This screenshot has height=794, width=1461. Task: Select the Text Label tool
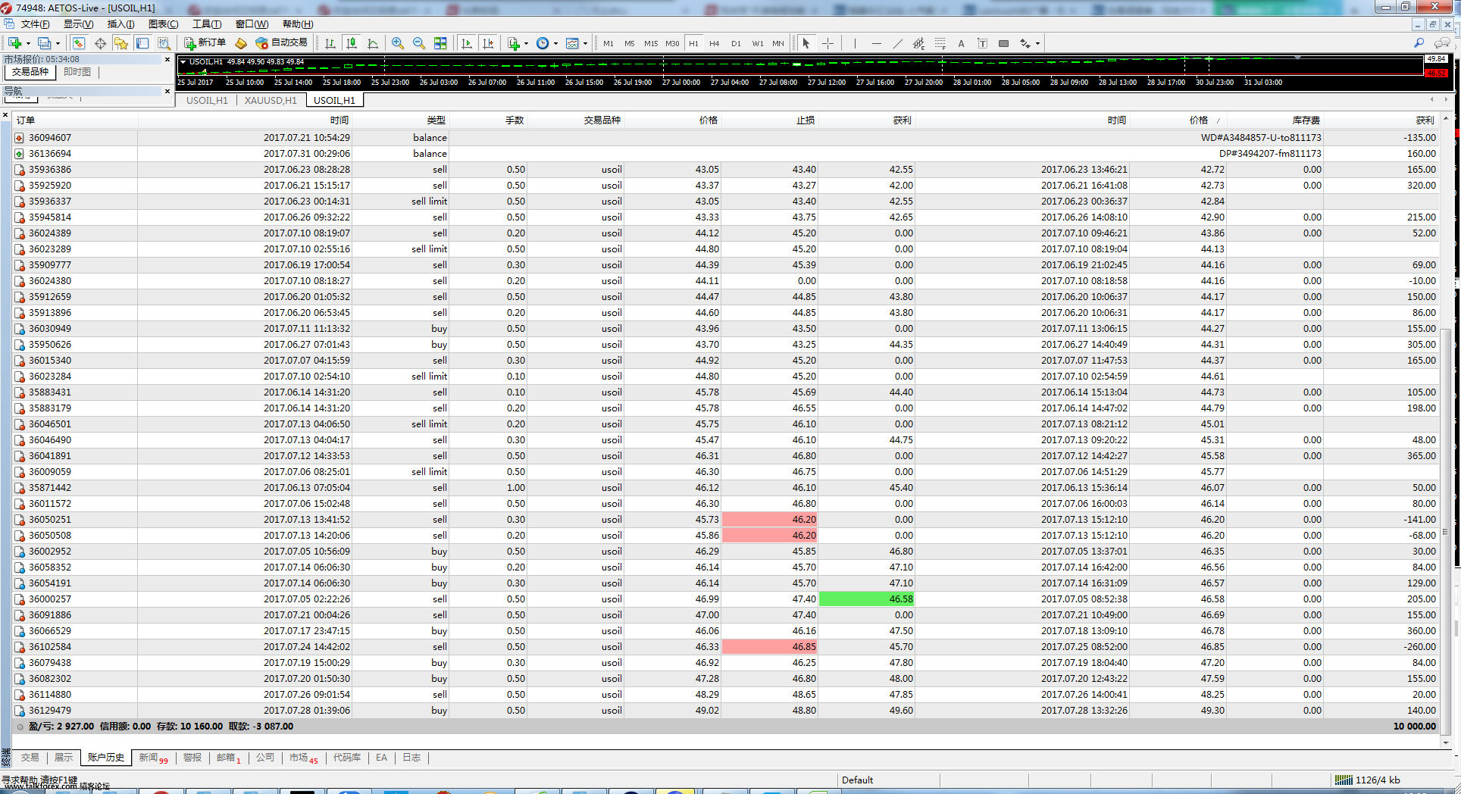tap(982, 43)
